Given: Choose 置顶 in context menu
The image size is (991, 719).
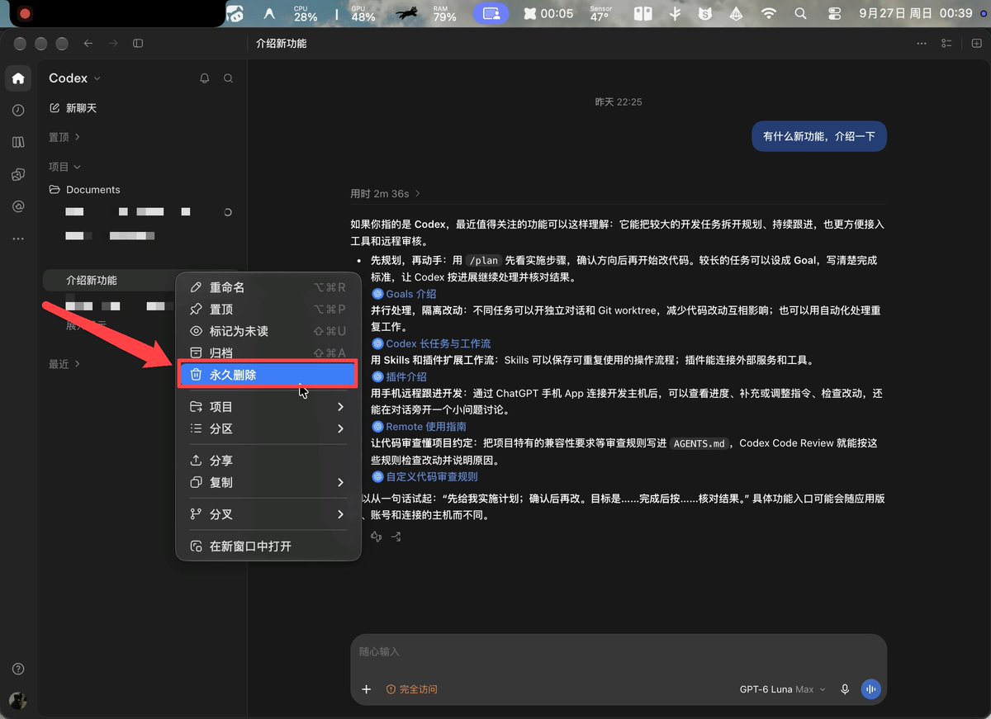Looking at the screenshot, I should 268,309.
